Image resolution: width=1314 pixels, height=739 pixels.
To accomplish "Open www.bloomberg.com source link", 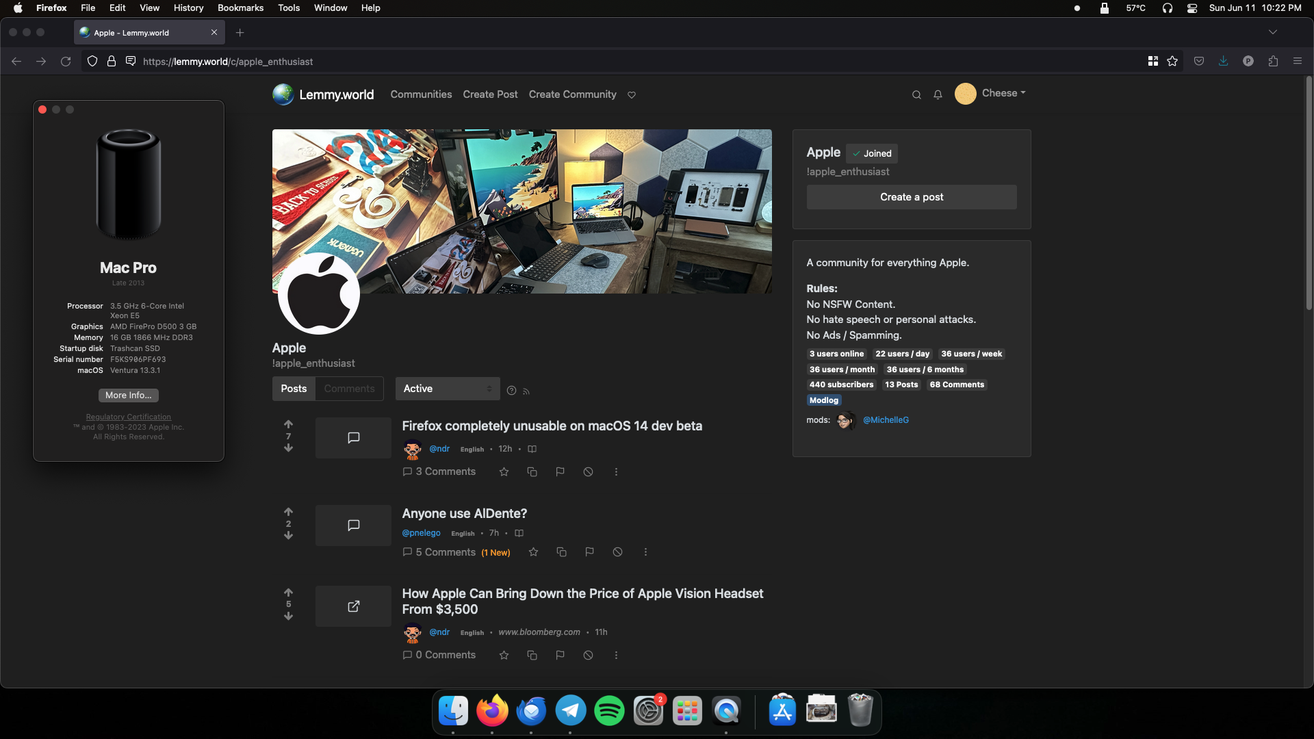I will (539, 632).
